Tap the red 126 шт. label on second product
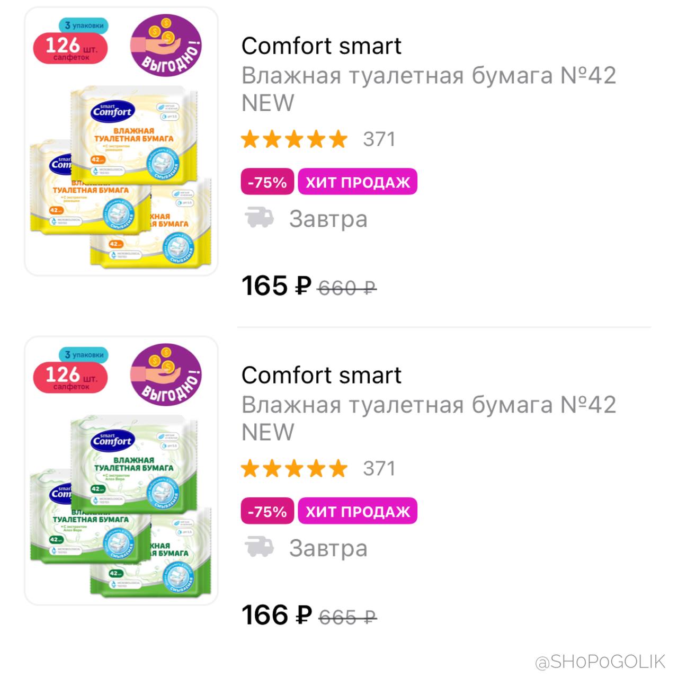678x678 pixels. click(x=70, y=377)
